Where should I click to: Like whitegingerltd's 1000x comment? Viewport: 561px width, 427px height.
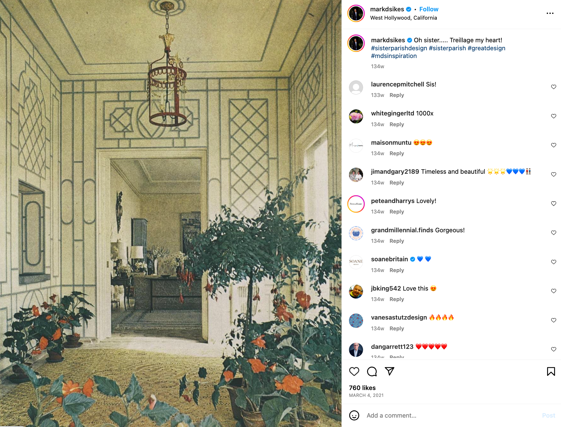click(x=554, y=116)
